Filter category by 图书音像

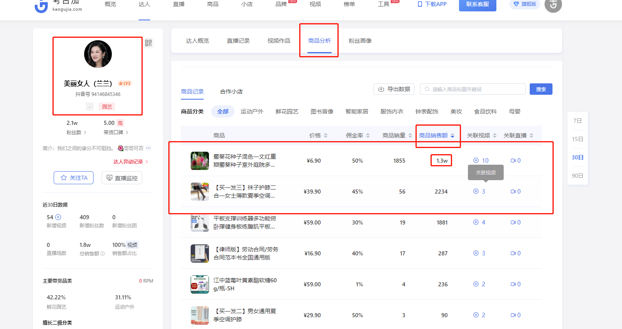(322, 111)
